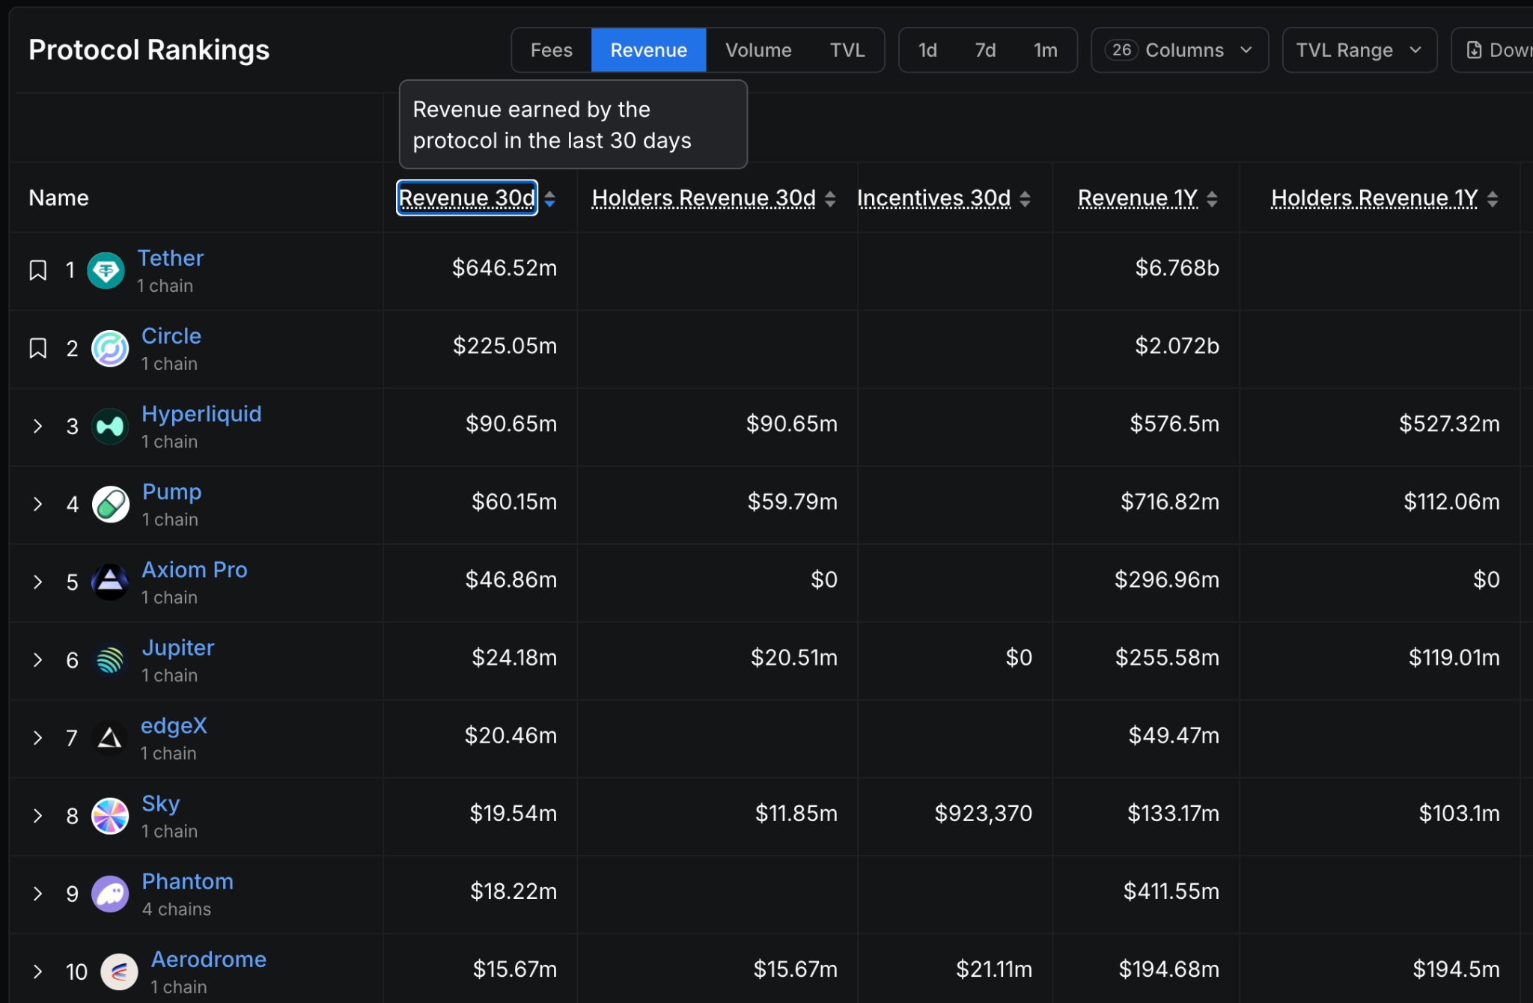1533x1003 pixels.
Task: Open the TVL Range dropdown
Action: tap(1359, 50)
